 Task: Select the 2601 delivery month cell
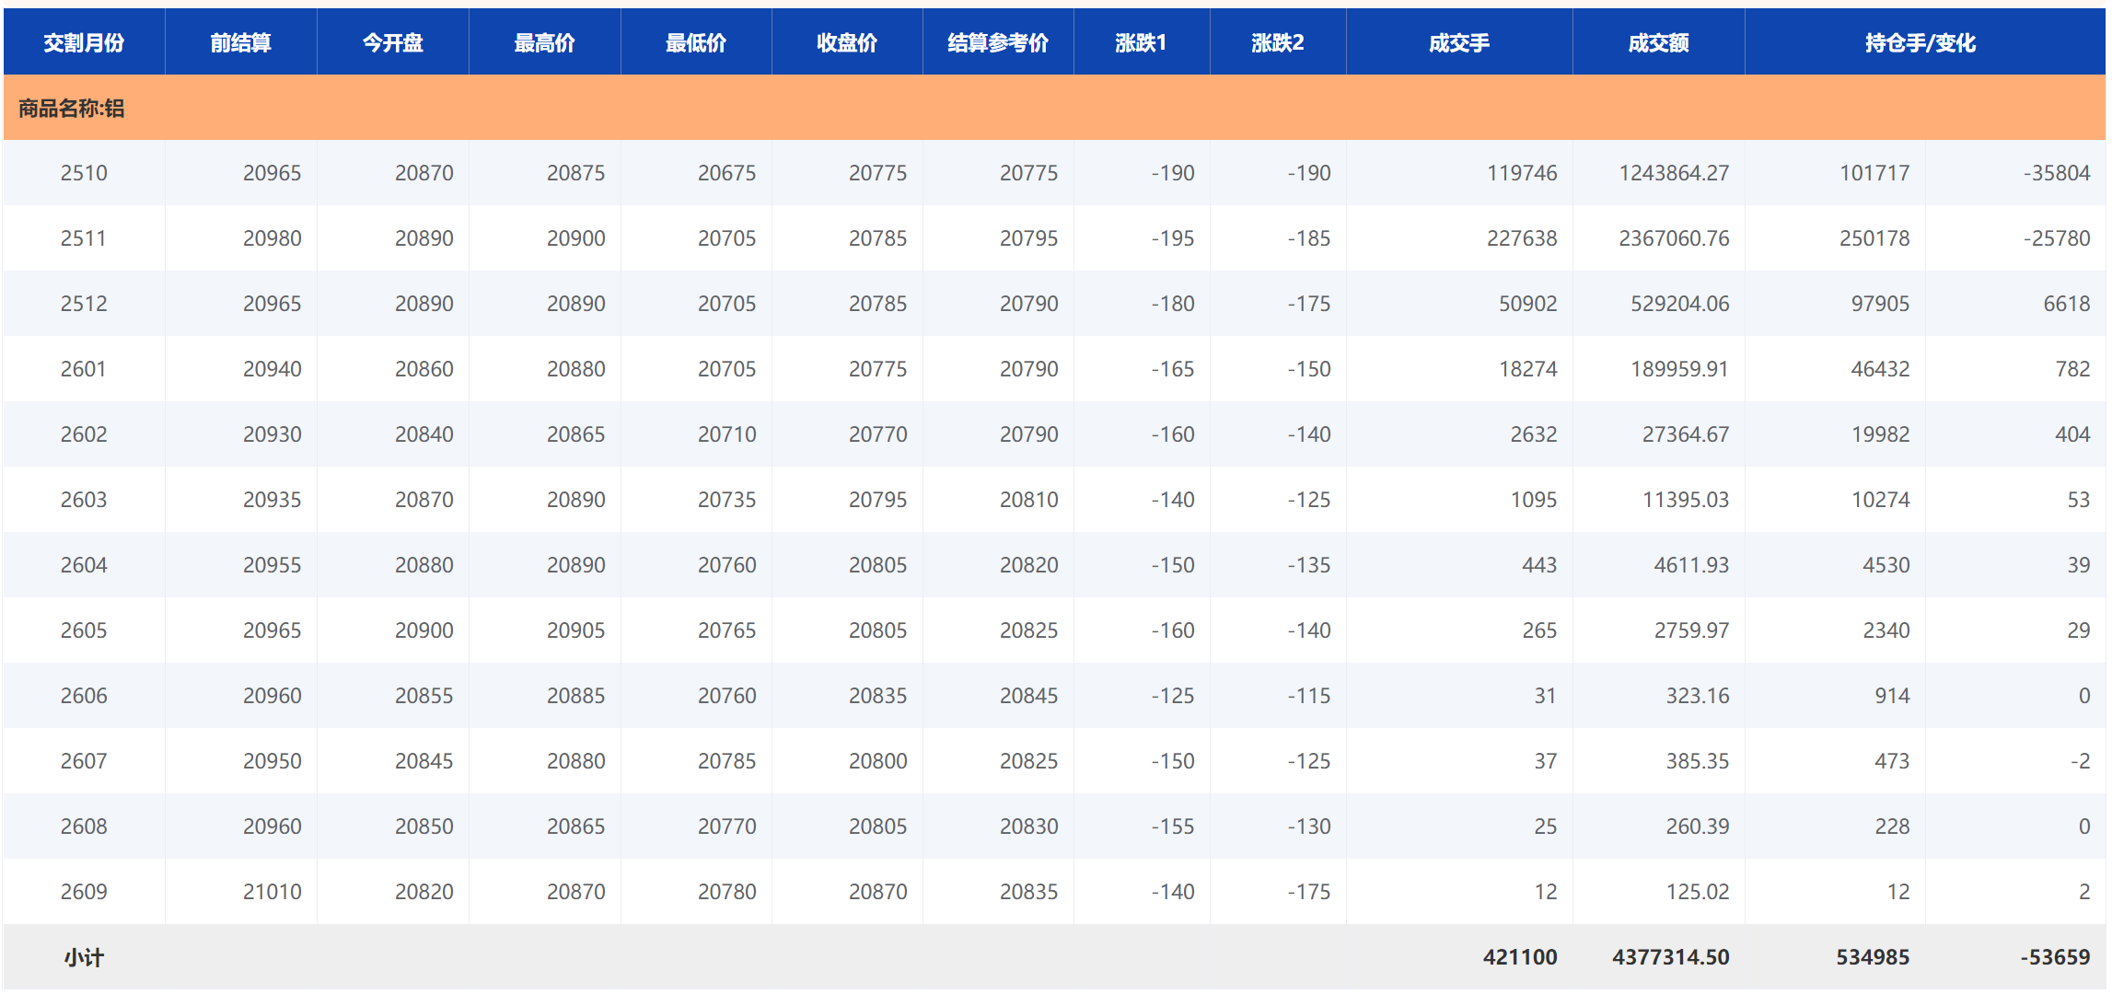pos(84,369)
